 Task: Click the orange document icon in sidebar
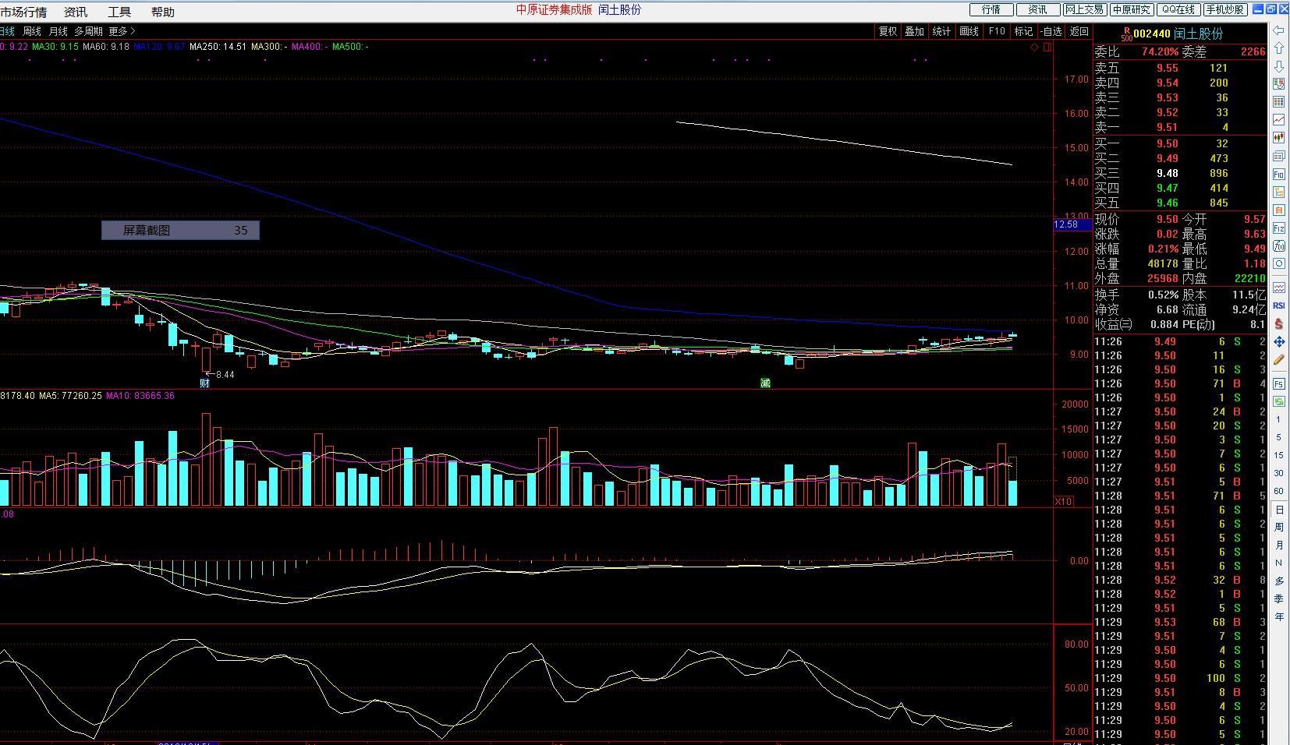click(1278, 210)
